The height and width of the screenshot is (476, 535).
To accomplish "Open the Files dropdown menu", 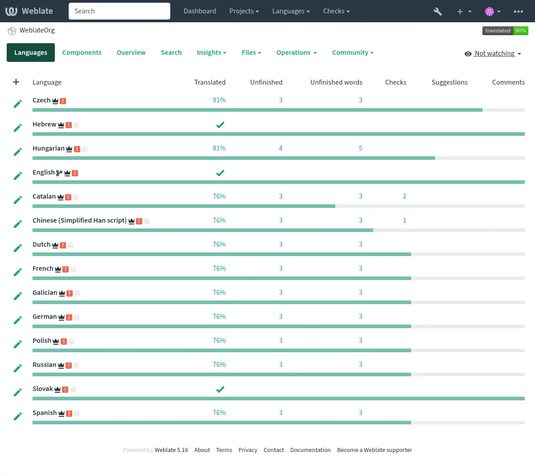I will pyautogui.click(x=251, y=53).
